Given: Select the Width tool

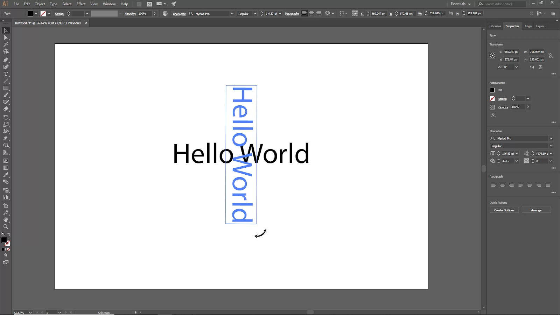Looking at the screenshot, I should [x=6, y=132].
